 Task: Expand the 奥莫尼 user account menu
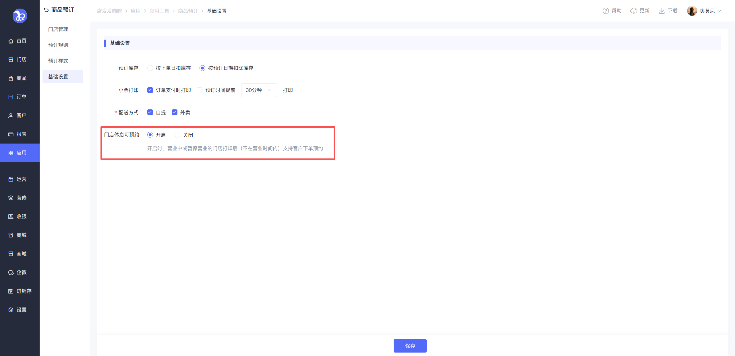click(707, 11)
